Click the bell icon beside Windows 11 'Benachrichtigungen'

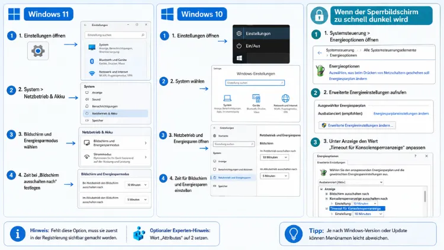87,106
